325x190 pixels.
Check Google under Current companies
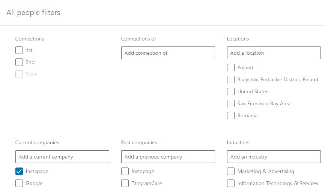coord(19,183)
